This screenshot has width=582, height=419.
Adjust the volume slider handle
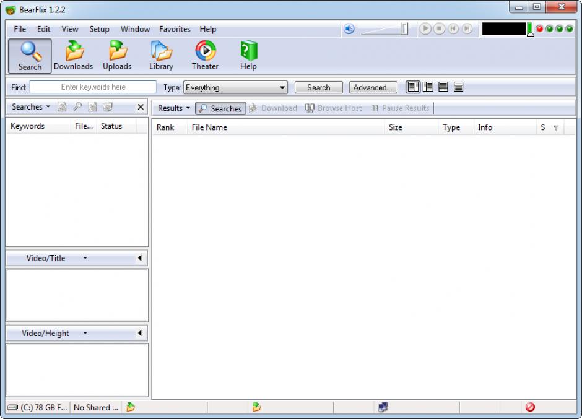tap(404, 28)
